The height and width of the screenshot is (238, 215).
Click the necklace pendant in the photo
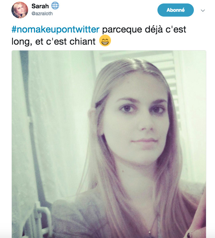149,232
